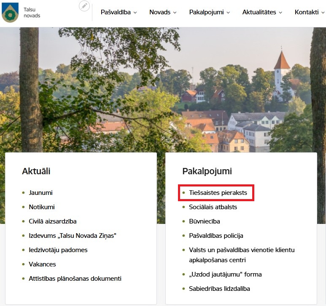Select the Civilā aizsardzība link
Screen dimensions: 326x306
[53, 221]
